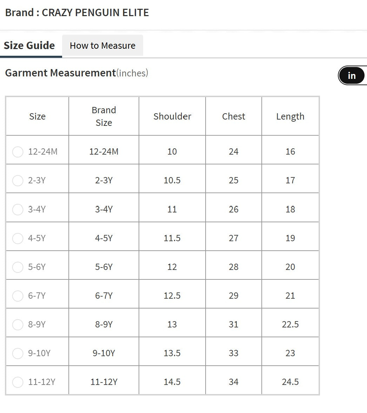Select the 12-24M size radio button
The image size is (367, 413).
18,152
